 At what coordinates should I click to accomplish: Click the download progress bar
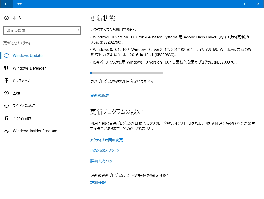click(x=127, y=73)
